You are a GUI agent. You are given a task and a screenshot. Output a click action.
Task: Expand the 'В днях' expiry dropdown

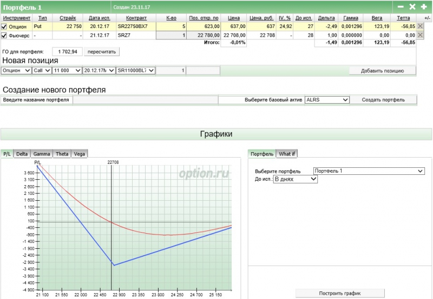click(x=296, y=179)
